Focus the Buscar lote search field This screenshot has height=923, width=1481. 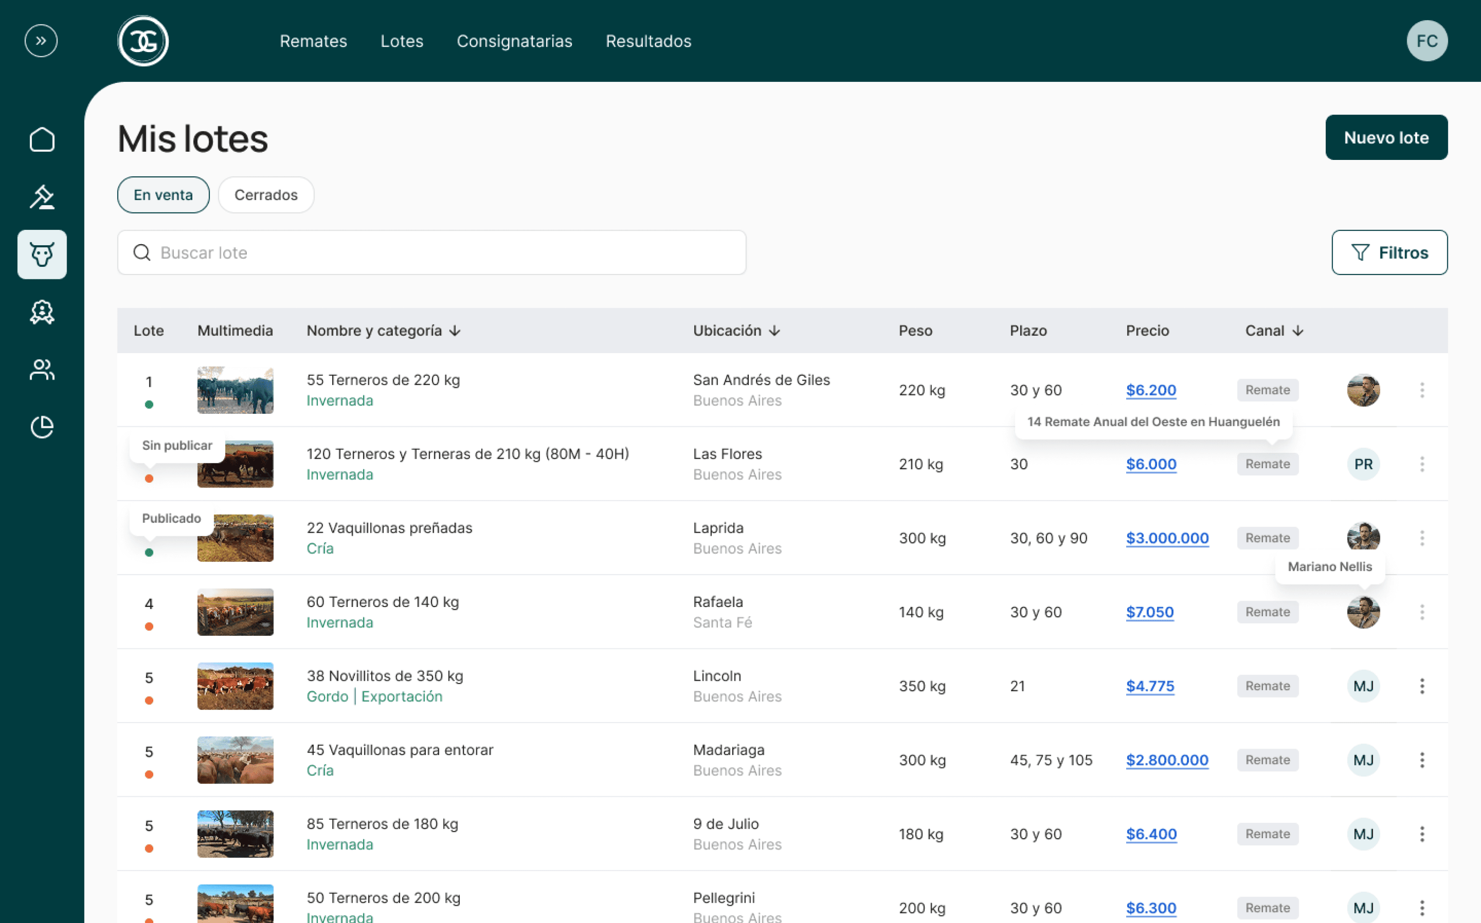432,253
